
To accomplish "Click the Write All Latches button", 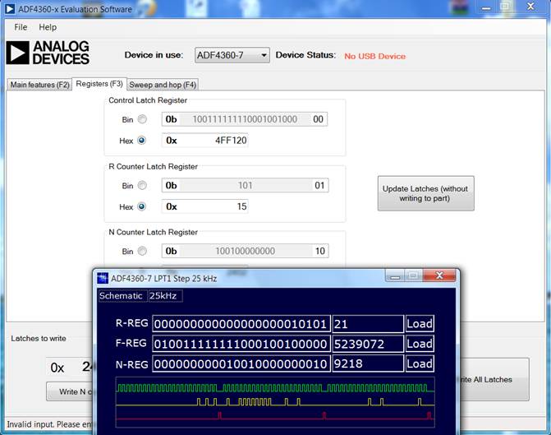I will pyautogui.click(x=494, y=379).
